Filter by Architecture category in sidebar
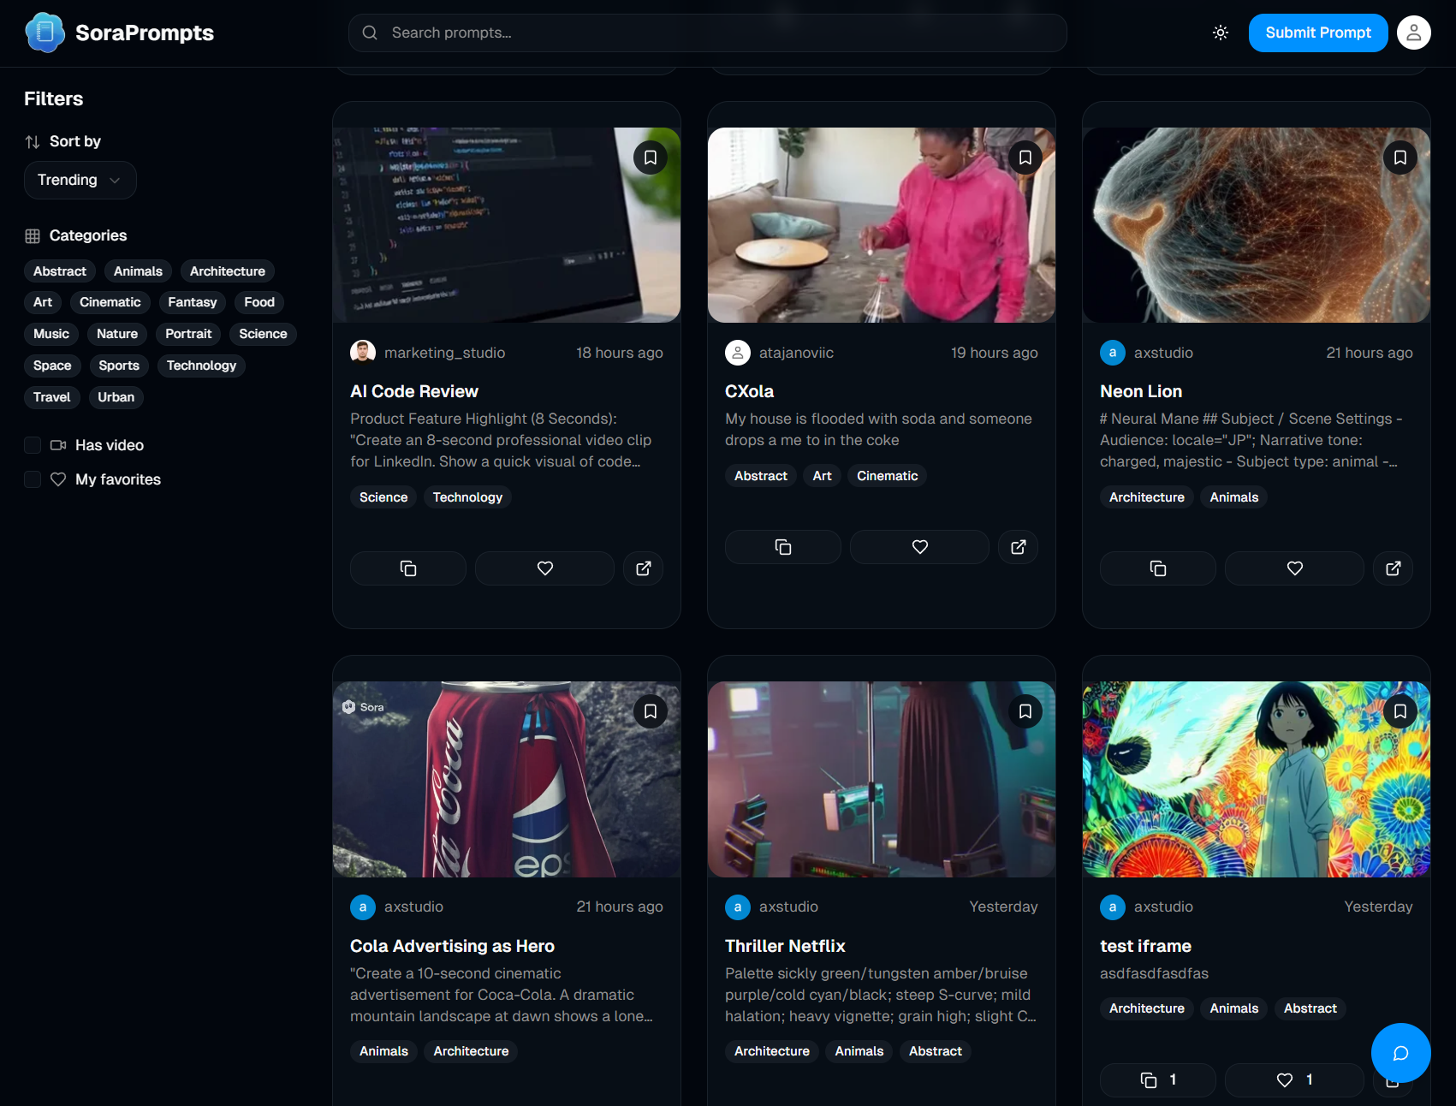The image size is (1456, 1106). [x=228, y=271]
